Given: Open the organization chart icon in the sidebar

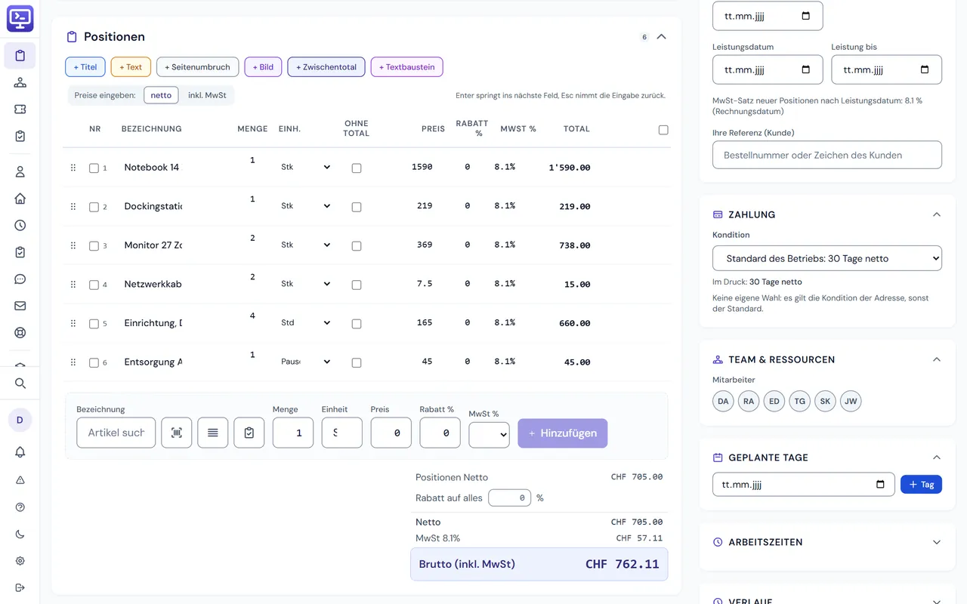Looking at the screenshot, I should (x=20, y=82).
